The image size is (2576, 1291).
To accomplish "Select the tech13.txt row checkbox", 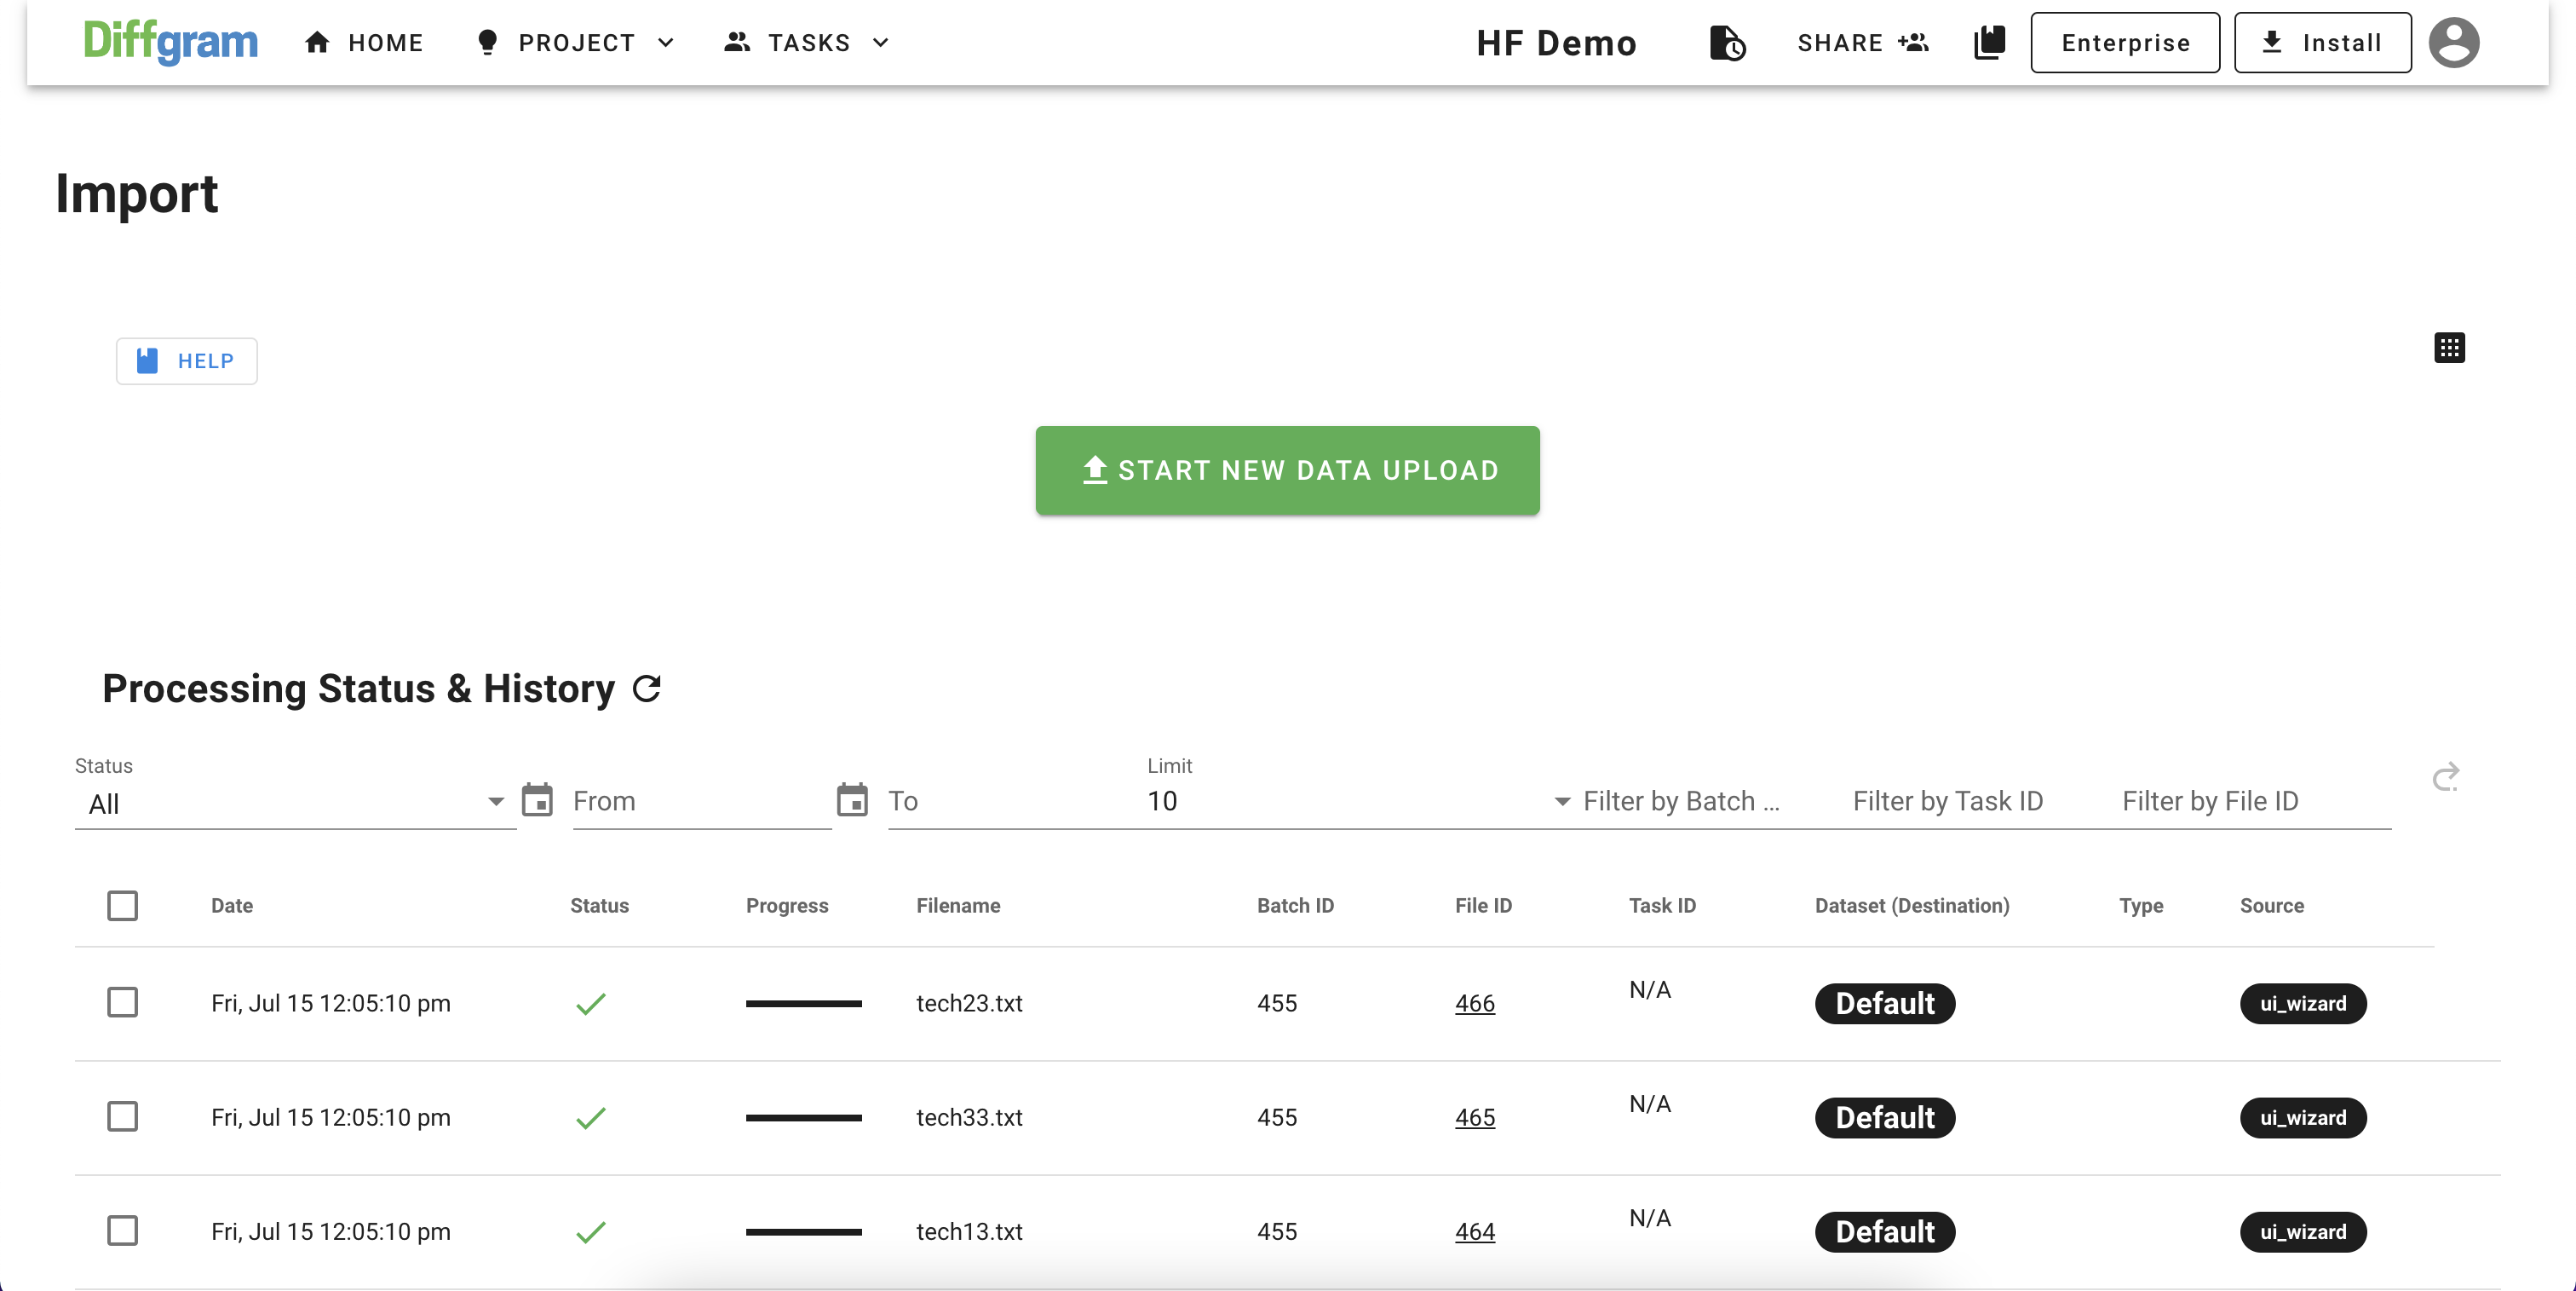I will 123,1230.
